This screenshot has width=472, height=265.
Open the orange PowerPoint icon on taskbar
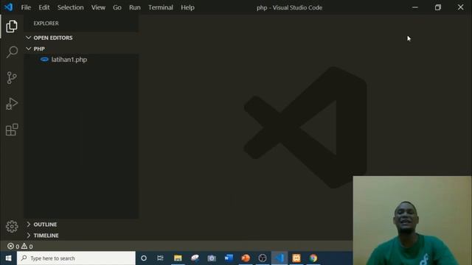pyautogui.click(x=246, y=258)
